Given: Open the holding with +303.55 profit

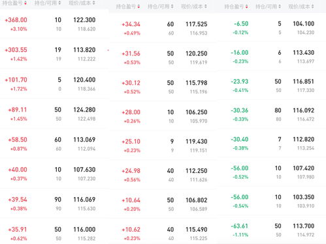Looking at the screenshot, I should [54, 53].
